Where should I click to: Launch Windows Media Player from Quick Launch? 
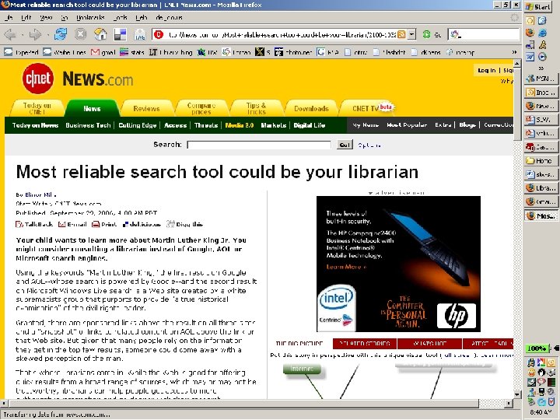pos(543,57)
